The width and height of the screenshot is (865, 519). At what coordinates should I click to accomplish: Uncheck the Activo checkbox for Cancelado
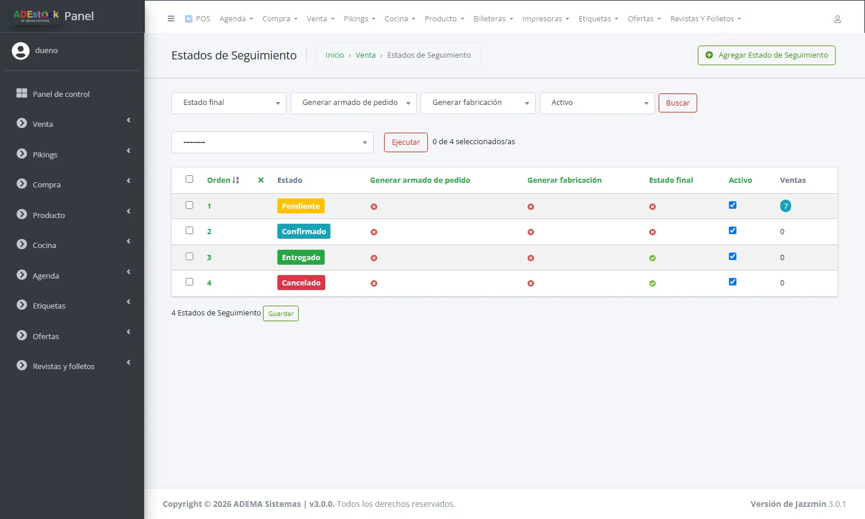(x=732, y=282)
